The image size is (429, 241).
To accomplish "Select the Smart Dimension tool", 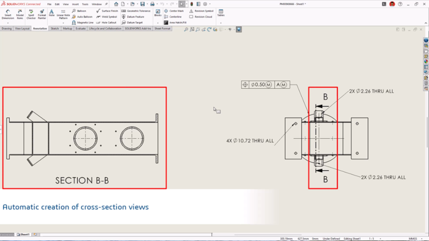I will [8, 14].
